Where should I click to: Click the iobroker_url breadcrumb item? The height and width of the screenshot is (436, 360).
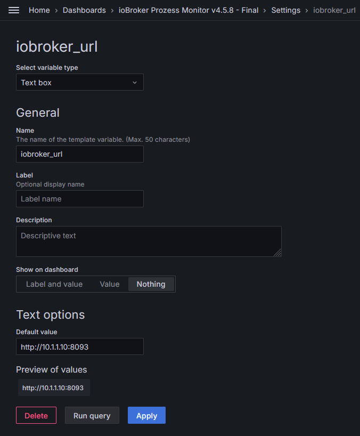[x=334, y=10]
